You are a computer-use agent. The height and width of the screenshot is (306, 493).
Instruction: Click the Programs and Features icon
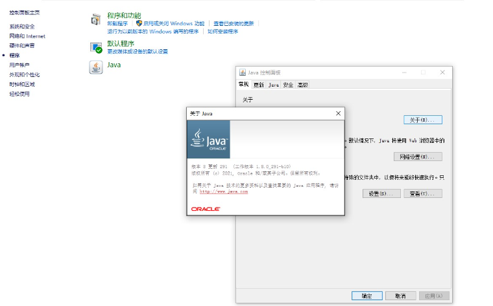(x=95, y=19)
